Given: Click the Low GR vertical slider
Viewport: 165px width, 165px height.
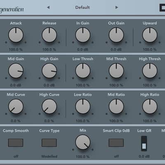Looking at the screenshot, I should tap(144, 144).
